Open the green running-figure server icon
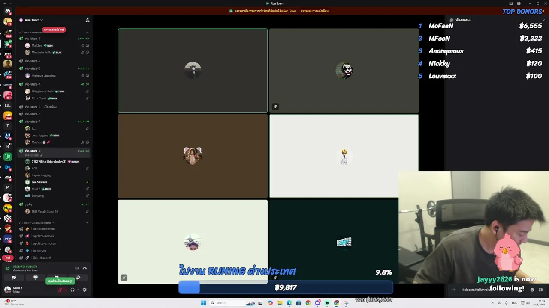The width and height of the screenshot is (549, 308). point(7,157)
